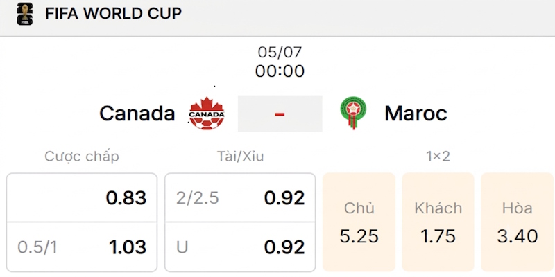Click the Canada team crest logo
Image resolution: width=555 pixels, height=277 pixels.
pyautogui.click(x=207, y=114)
